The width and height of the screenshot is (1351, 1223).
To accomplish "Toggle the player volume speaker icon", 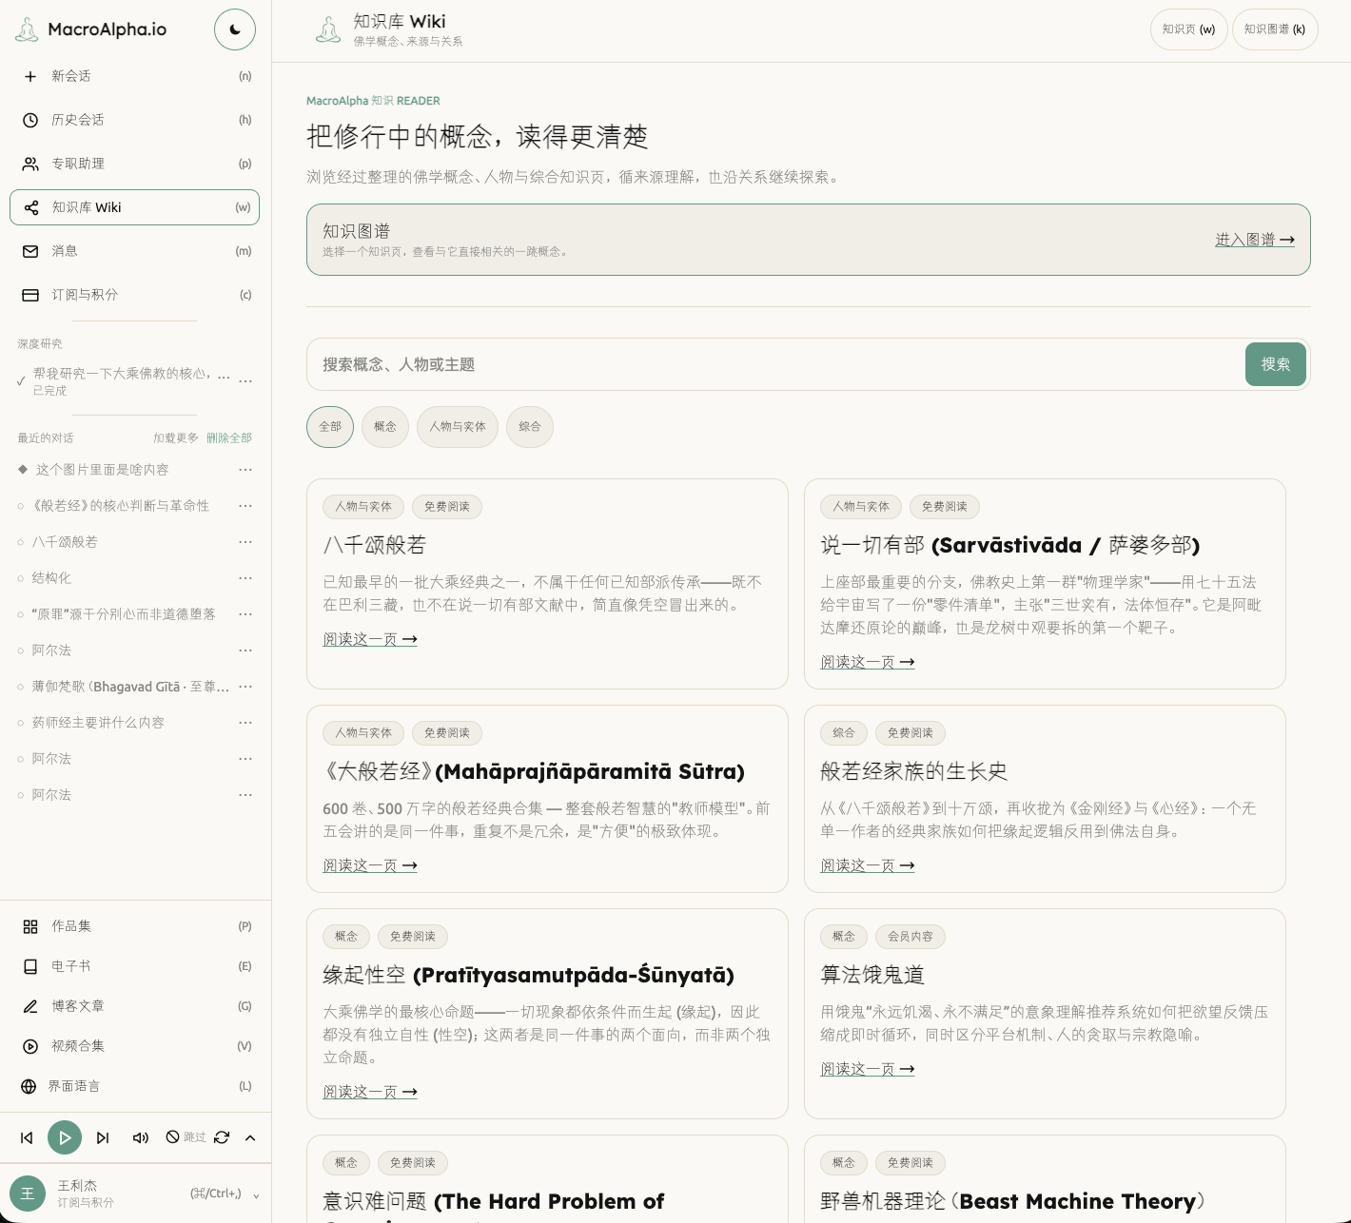I will pyautogui.click(x=141, y=1137).
